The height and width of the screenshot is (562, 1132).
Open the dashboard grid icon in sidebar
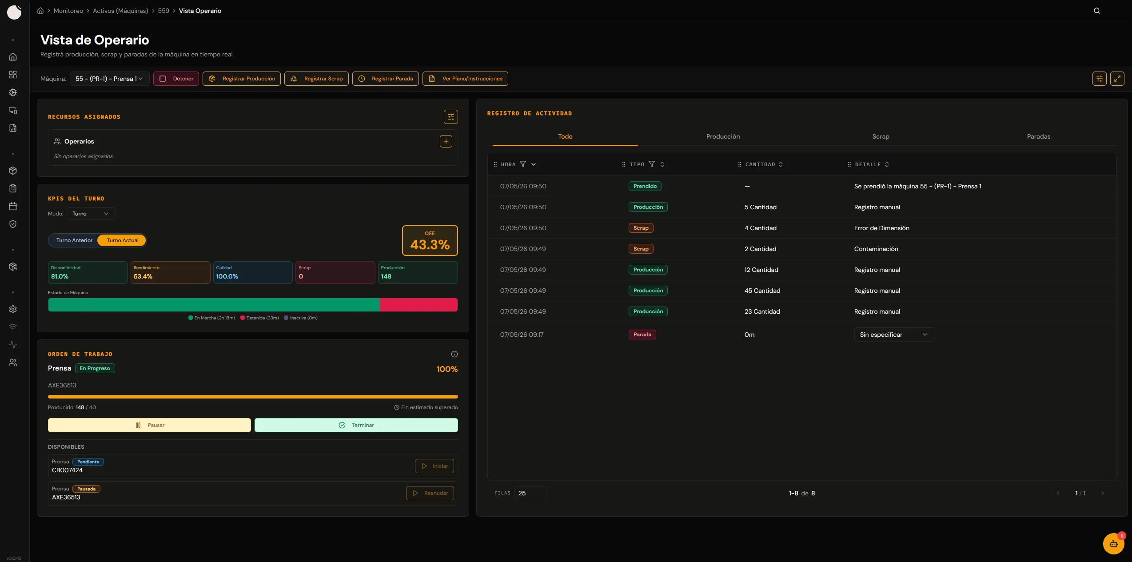(x=13, y=75)
